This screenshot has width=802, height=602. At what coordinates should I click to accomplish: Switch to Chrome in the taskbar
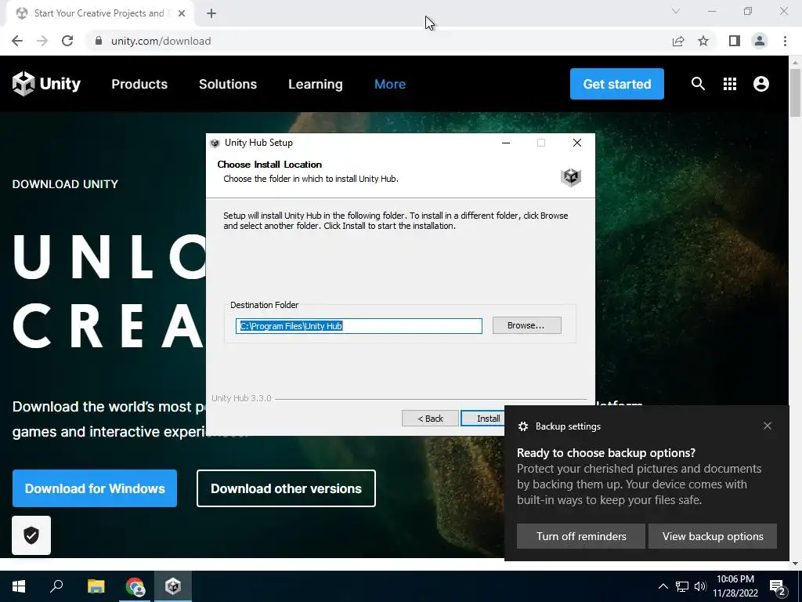135,586
